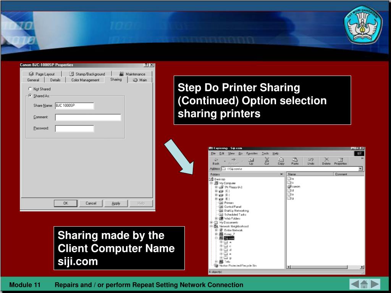Open the Address bar dropdown
This screenshot has width=391, height=293.
[360, 169]
